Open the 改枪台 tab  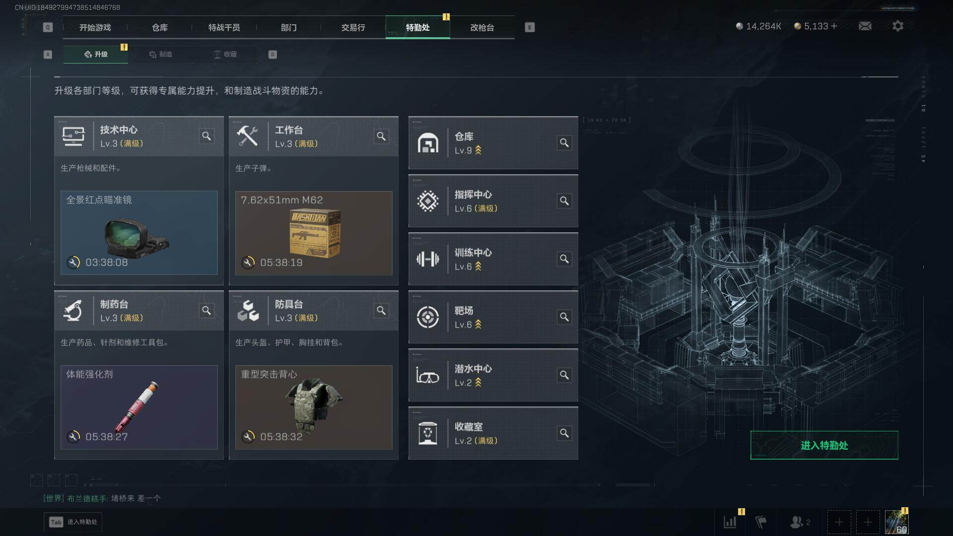point(482,28)
